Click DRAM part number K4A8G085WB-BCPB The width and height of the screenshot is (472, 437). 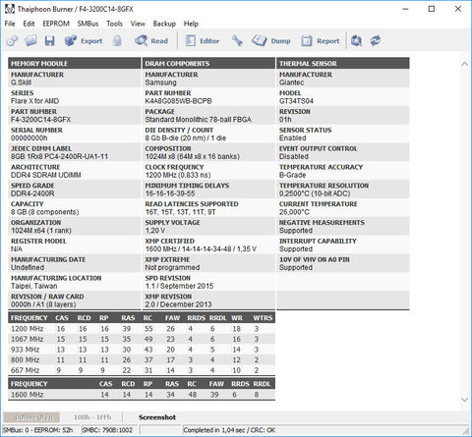178,101
